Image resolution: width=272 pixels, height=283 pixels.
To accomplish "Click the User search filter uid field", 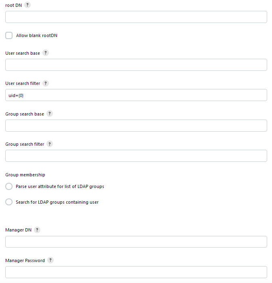I will click(136, 95).
